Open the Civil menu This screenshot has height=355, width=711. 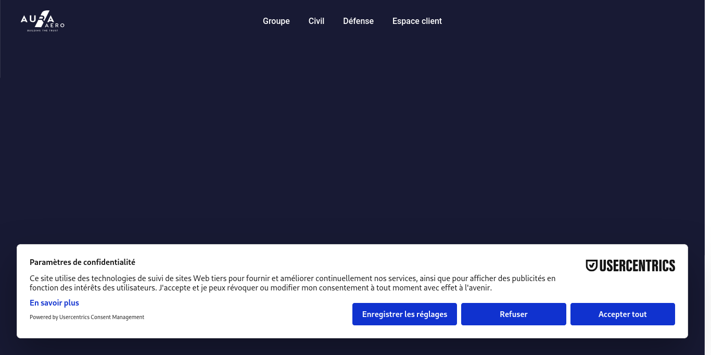click(x=316, y=21)
